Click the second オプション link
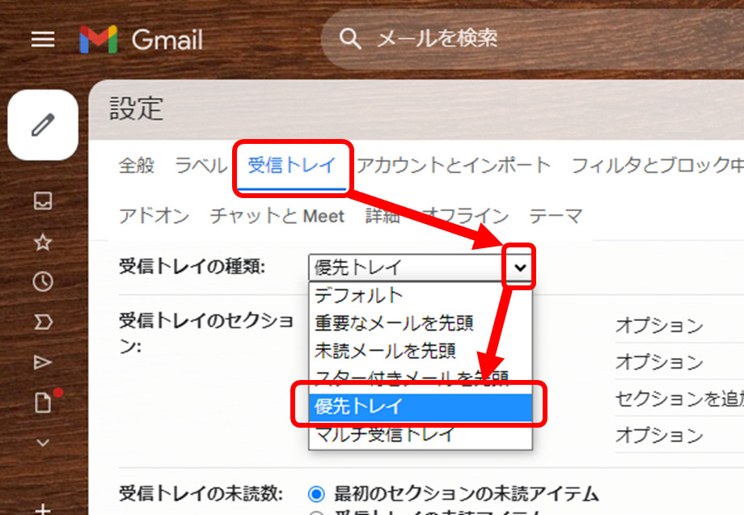This screenshot has width=744, height=515. point(659,362)
